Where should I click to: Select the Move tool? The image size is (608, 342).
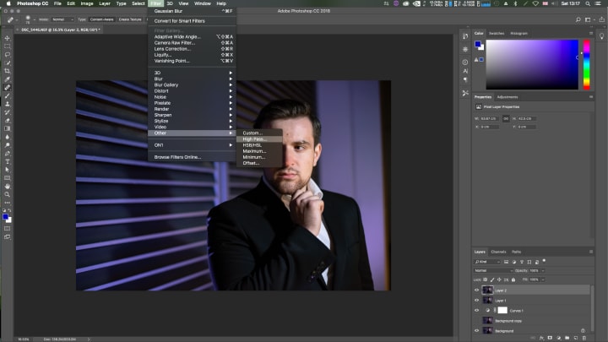pos(8,38)
